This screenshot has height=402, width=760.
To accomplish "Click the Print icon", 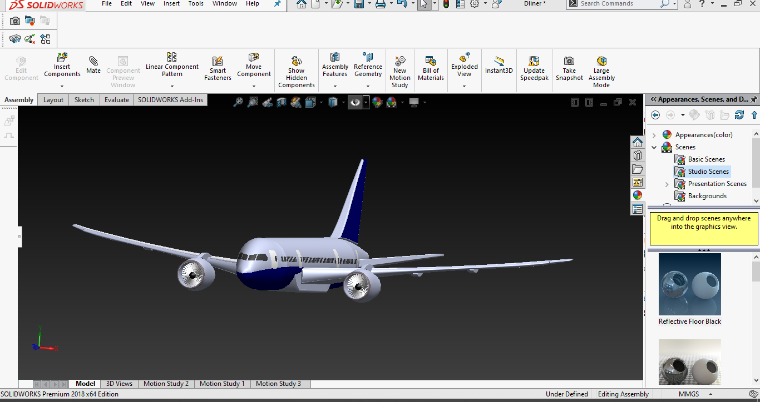I will pos(381,4).
